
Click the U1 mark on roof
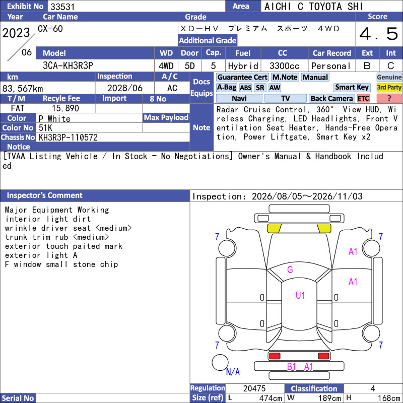300,295
